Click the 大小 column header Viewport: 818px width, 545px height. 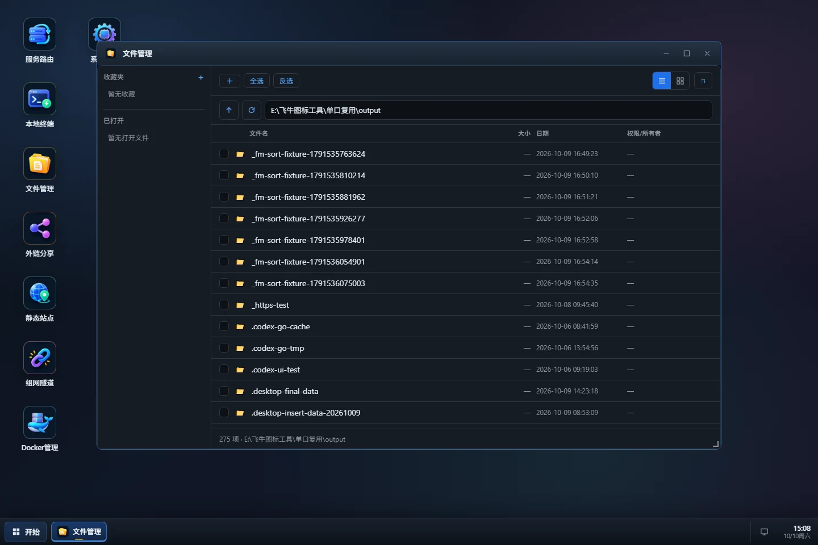524,133
